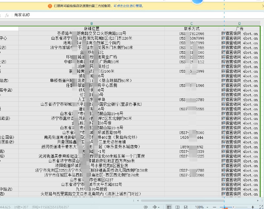Enable eye protection mode in status bar
This screenshot has width=264, height=209.
(146, 207)
